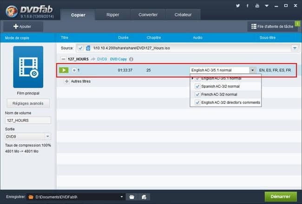The image size is (302, 204).
Task: Click the DVDFab mascot logo
Action: point(12,11)
